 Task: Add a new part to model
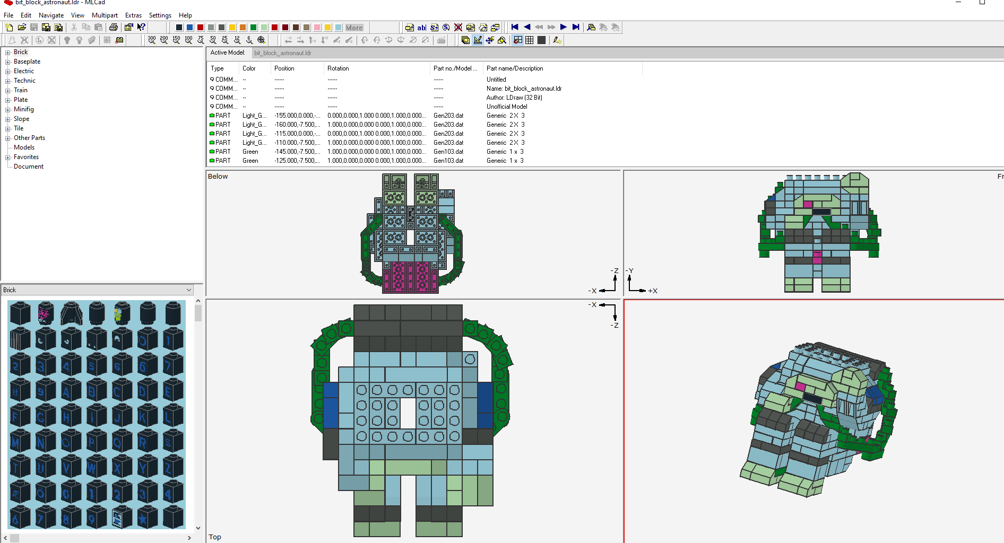tap(409, 28)
